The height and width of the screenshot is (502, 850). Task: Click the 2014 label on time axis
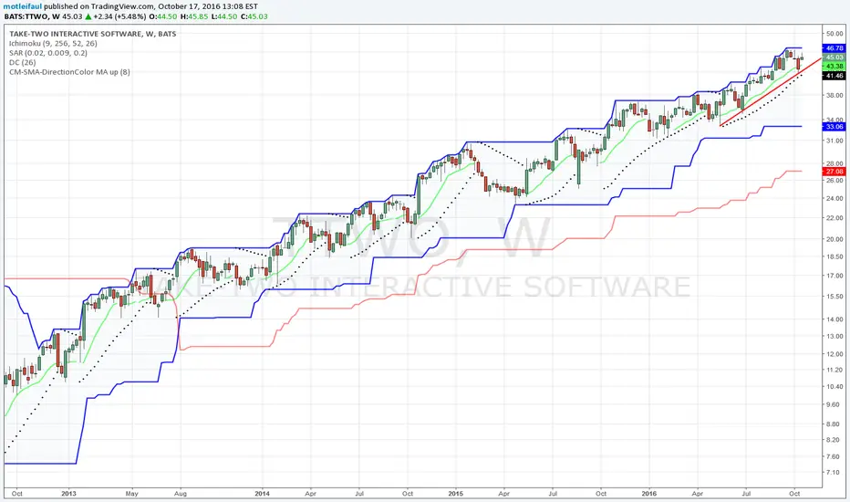pyautogui.click(x=263, y=493)
